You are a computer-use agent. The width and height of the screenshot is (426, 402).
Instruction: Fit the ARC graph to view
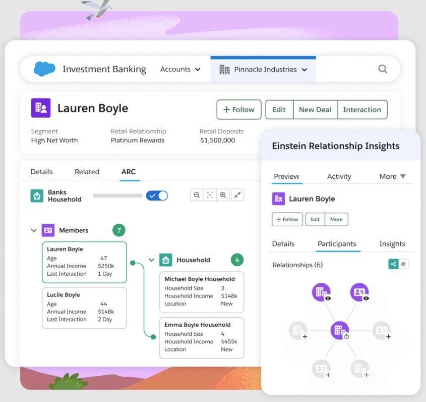click(210, 195)
